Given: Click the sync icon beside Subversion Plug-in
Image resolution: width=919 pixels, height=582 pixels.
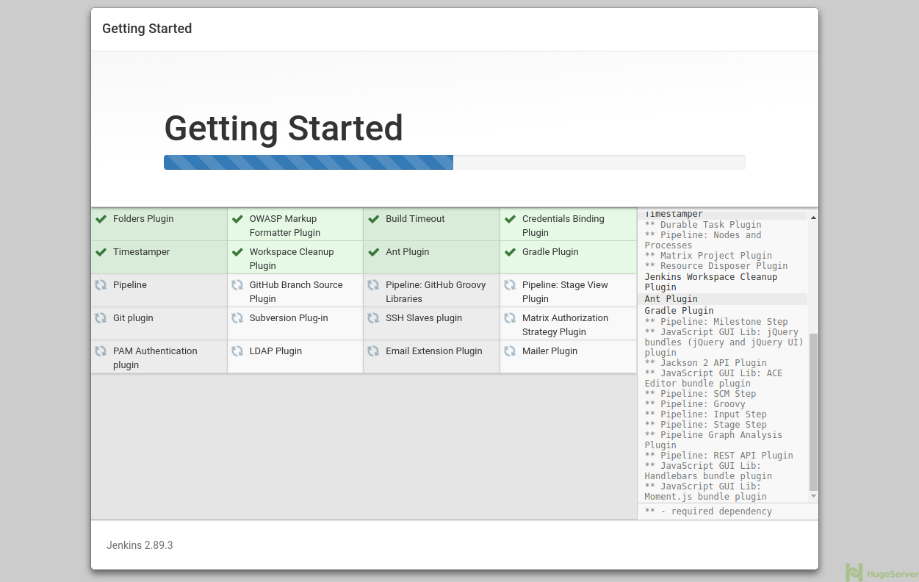Looking at the screenshot, I should 237,318.
